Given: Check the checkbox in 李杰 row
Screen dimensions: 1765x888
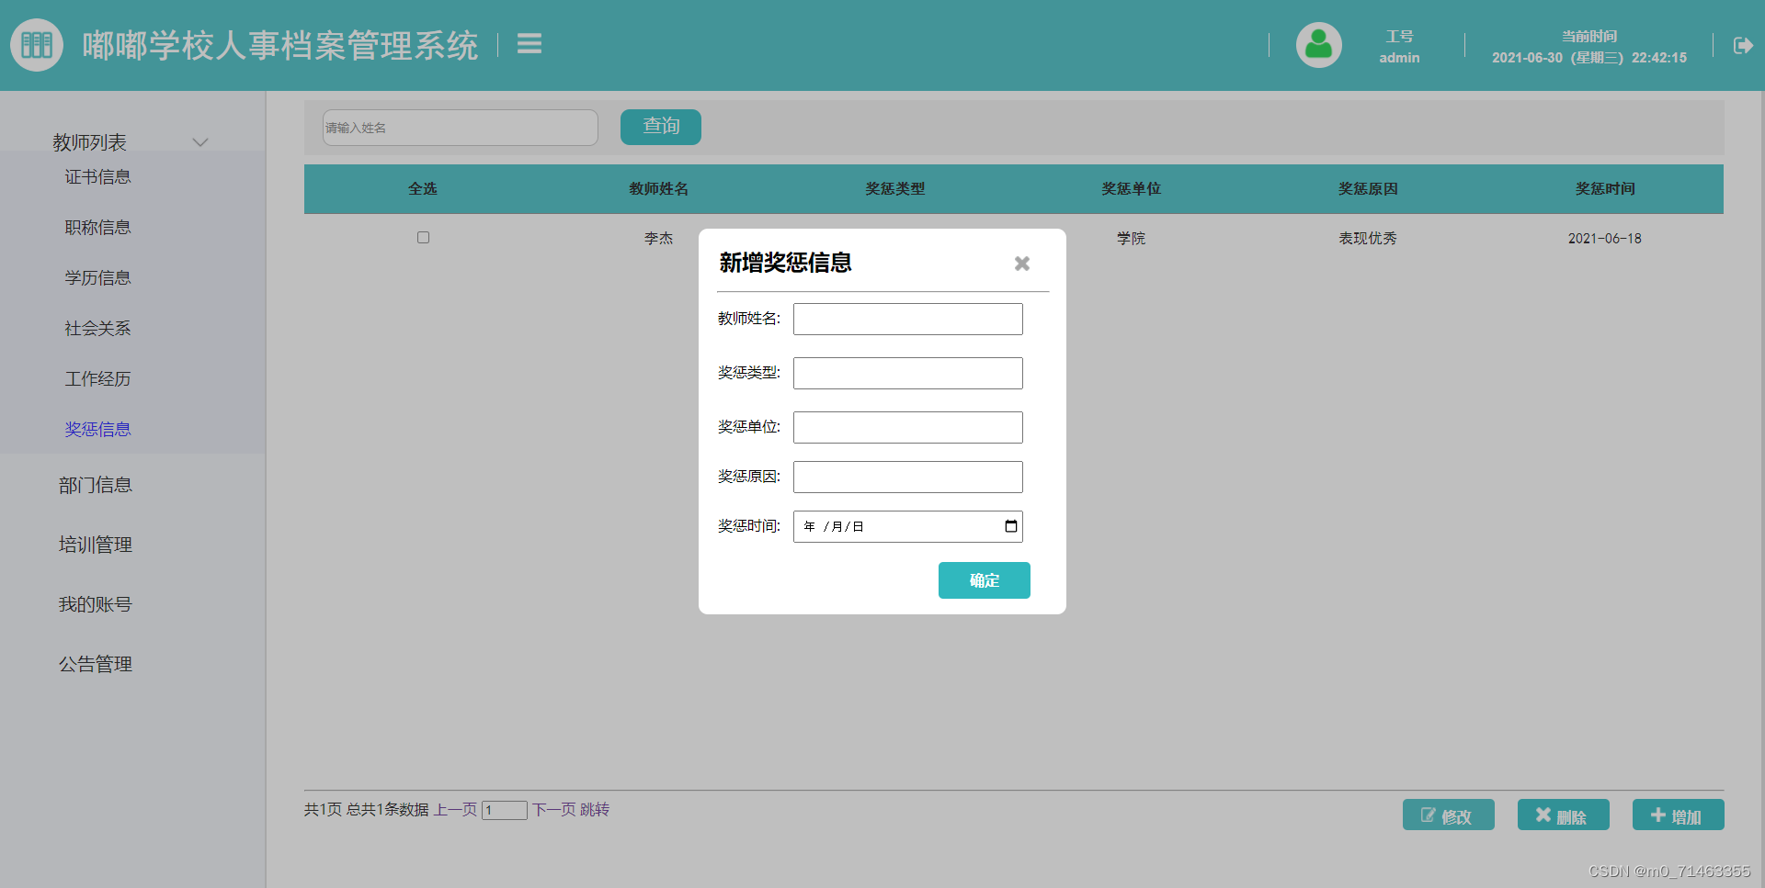Looking at the screenshot, I should 423,238.
